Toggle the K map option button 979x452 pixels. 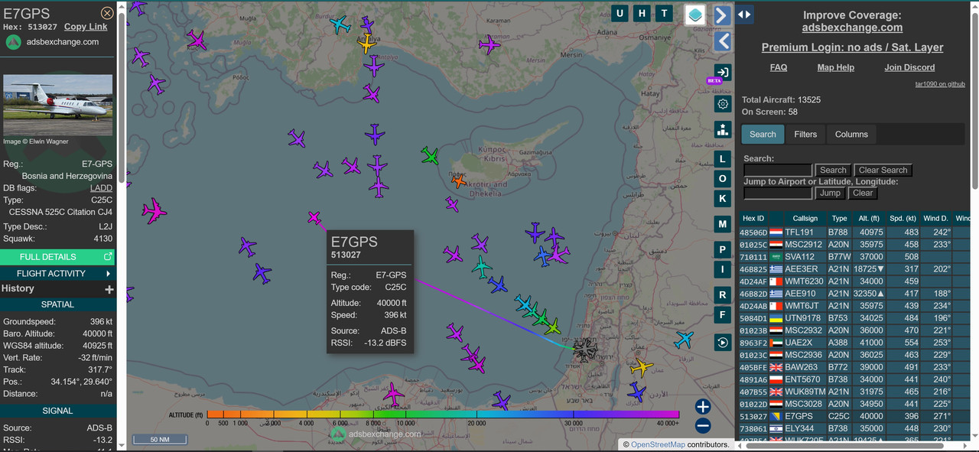[x=722, y=199]
